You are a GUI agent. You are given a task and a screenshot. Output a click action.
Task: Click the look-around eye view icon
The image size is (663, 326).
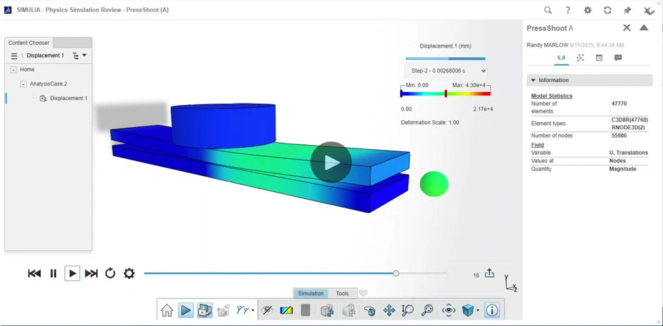[x=449, y=311]
